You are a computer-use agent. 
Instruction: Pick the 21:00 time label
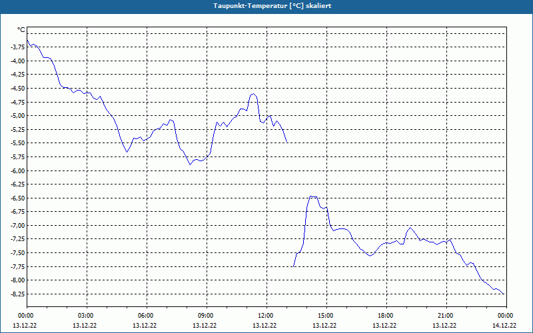pos(446,316)
